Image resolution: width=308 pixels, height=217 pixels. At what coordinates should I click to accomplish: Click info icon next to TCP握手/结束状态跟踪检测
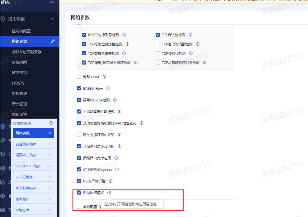[x=136, y=62]
